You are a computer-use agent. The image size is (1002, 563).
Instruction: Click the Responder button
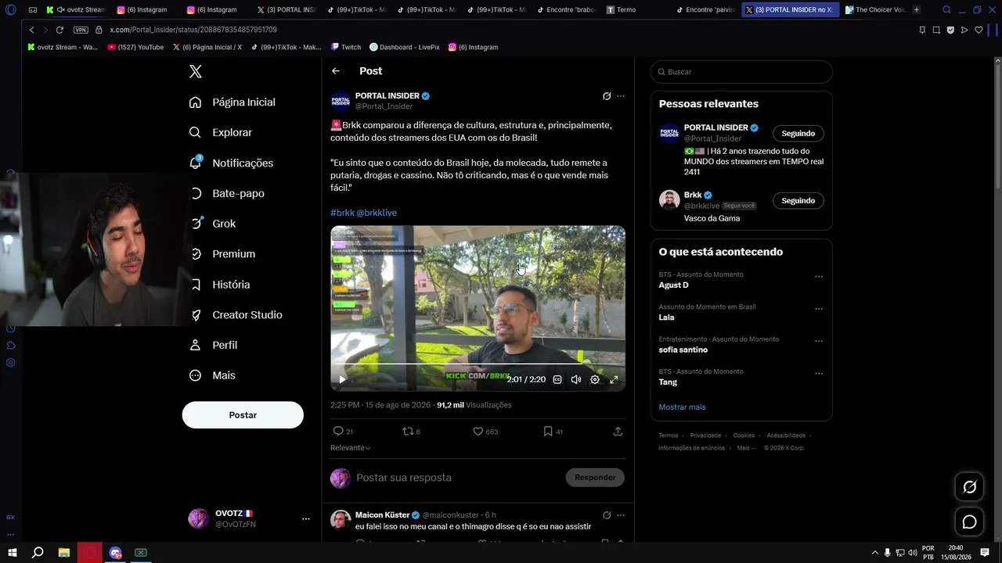click(595, 478)
